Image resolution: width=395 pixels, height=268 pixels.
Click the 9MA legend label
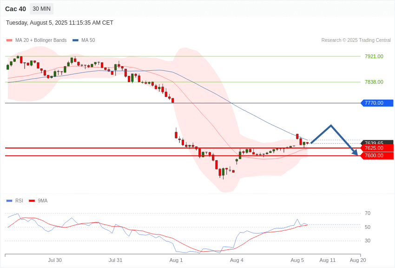pyautogui.click(x=43, y=201)
